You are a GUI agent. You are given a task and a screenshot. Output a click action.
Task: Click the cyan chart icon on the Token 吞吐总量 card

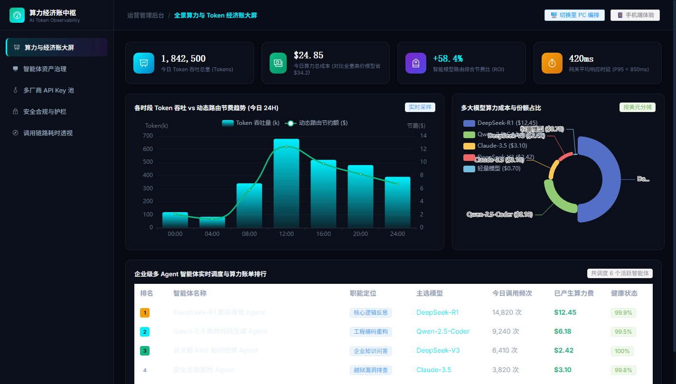click(144, 63)
